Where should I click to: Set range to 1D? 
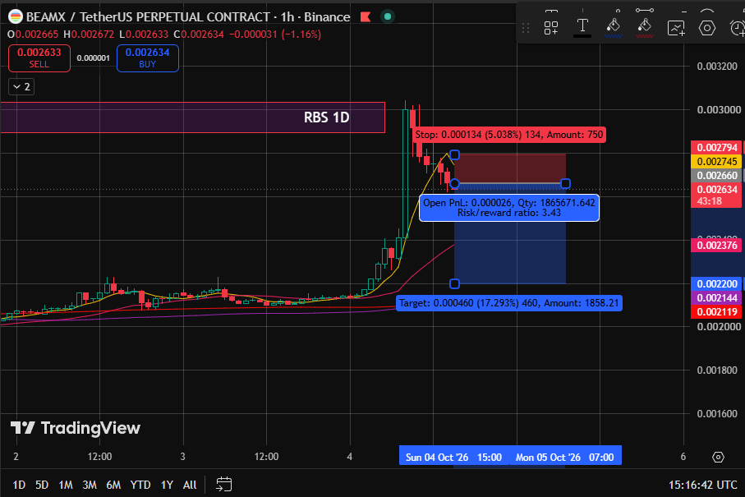19,485
